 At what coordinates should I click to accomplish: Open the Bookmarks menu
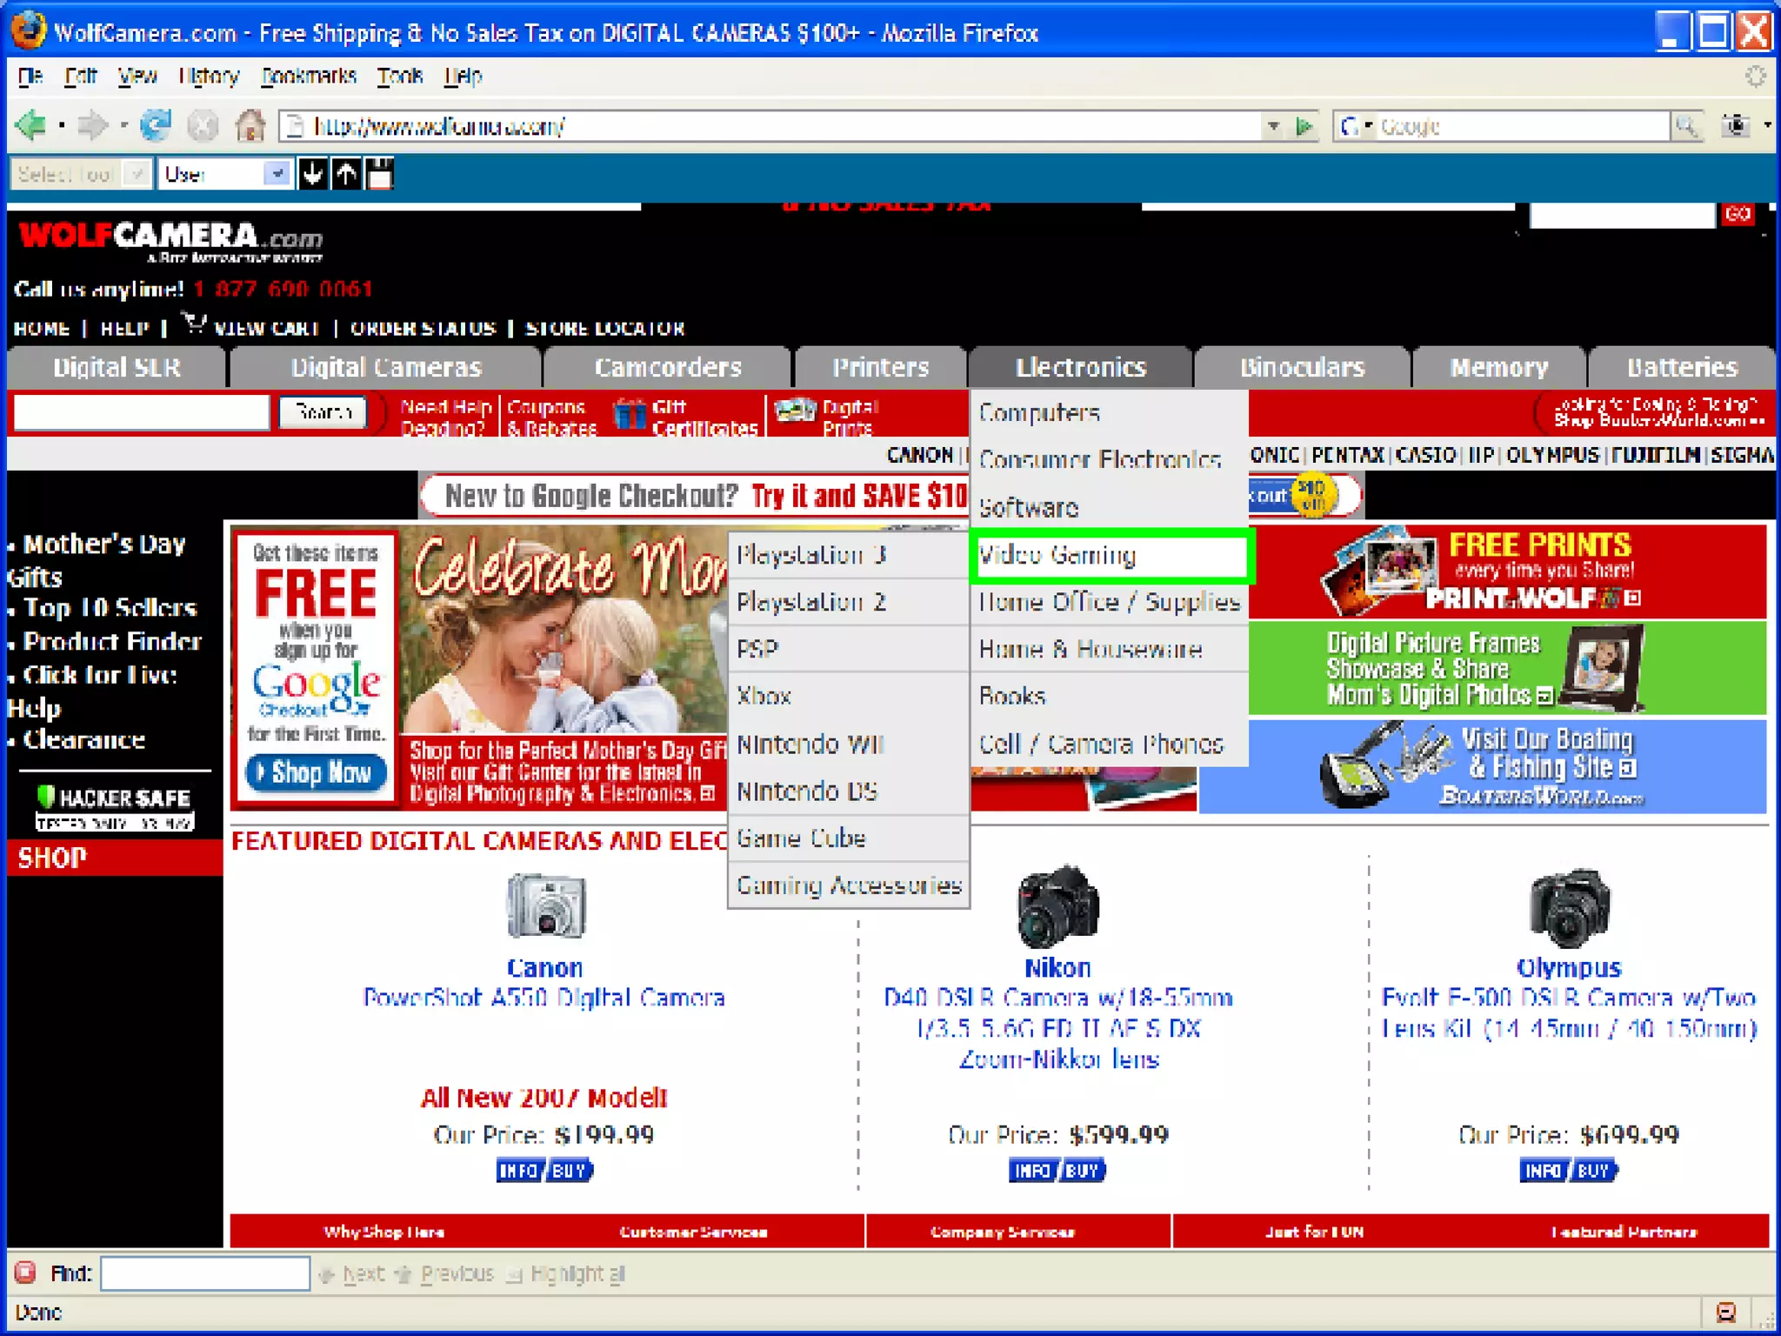[x=309, y=77]
